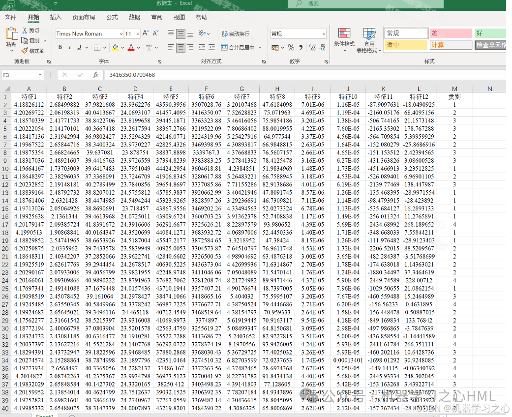Open the Clipboard pane launcher
Screen dimensions: 512x417
click(49, 61)
